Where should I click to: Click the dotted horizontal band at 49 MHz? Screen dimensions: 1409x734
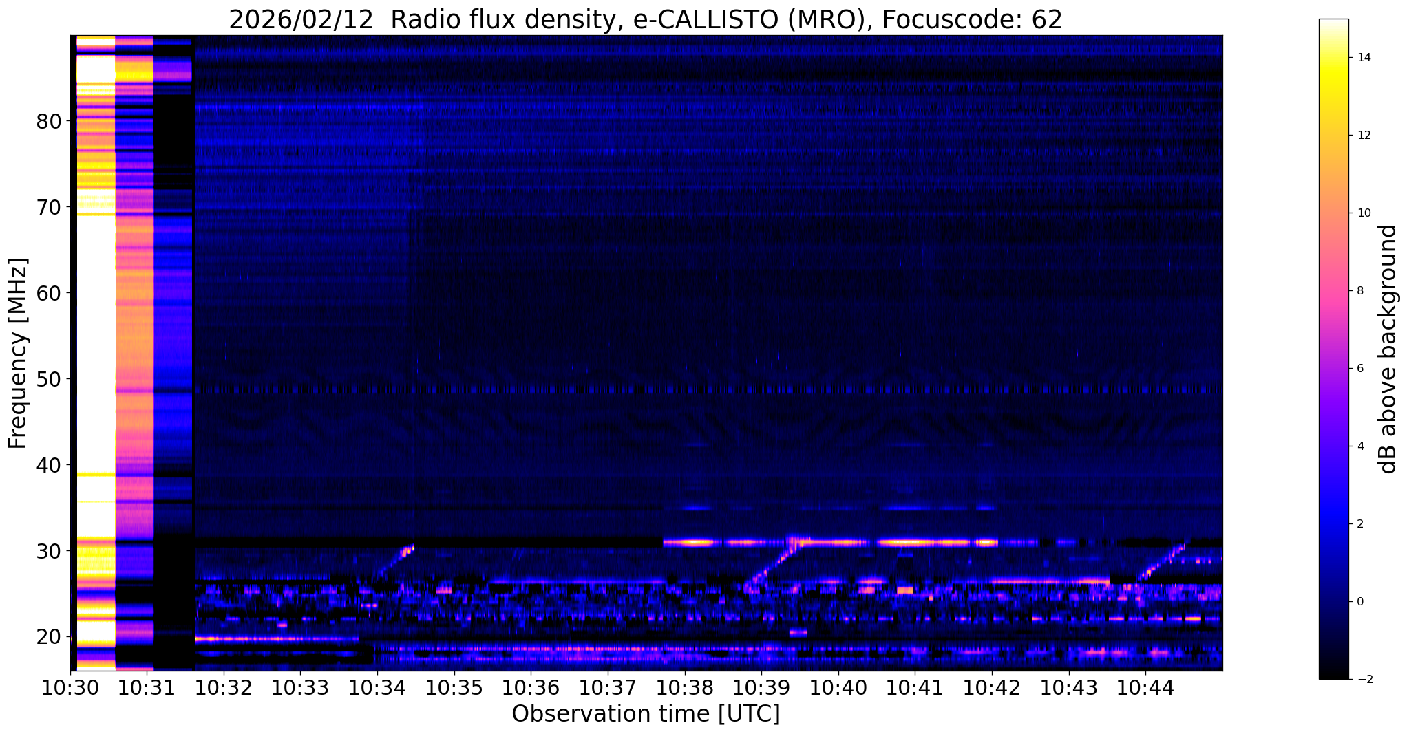click(709, 389)
